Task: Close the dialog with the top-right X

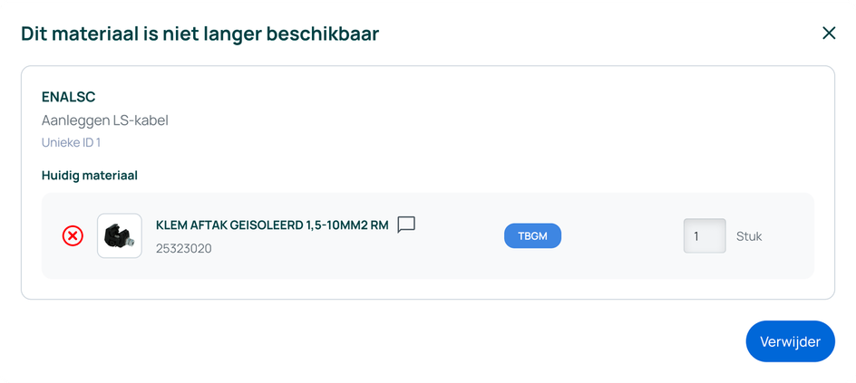Action: click(x=829, y=34)
